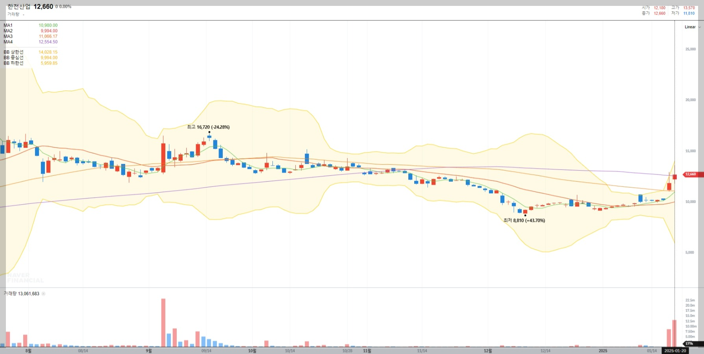This screenshot has width=704, height=354.
Task: Click the 최고 16,720 high marker label
Action: point(208,127)
